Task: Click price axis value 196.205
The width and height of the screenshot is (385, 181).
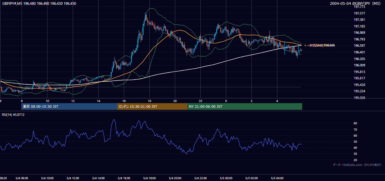Action: point(359,59)
